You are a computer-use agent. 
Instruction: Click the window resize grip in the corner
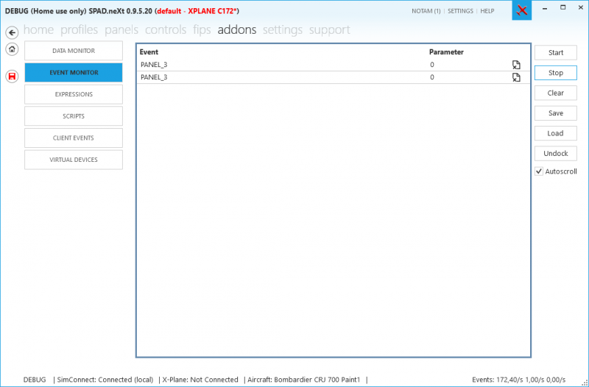585,383
